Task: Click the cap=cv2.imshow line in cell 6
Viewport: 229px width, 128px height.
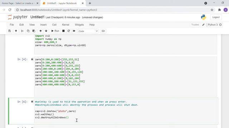Action: coord(55,111)
